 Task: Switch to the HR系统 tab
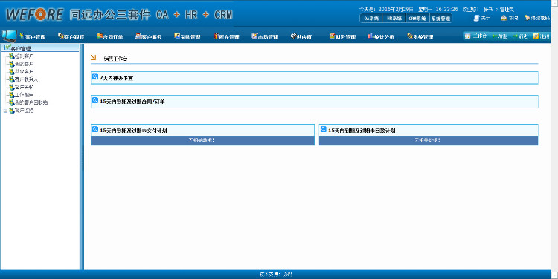click(x=394, y=19)
